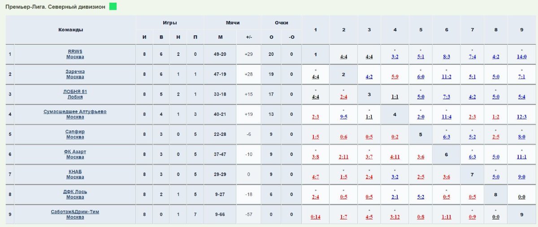Screen dimensions: 538x227
Task: Open ЛОБНЯ 51 team link
Action: click(75, 94)
